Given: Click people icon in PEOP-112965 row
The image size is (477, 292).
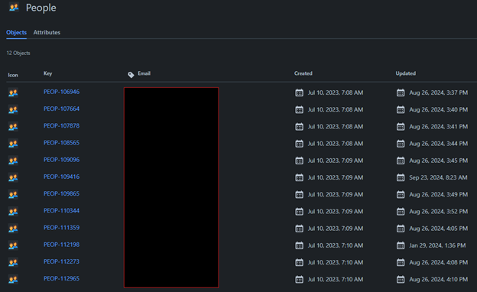Looking at the screenshot, I should click(13, 279).
